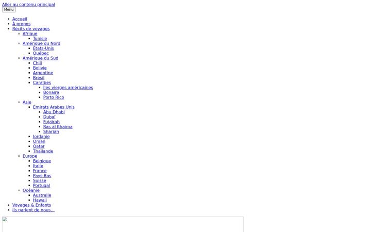This screenshot has width=371, height=232.
Task: Select the Europe category
Action: [x=30, y=156]
